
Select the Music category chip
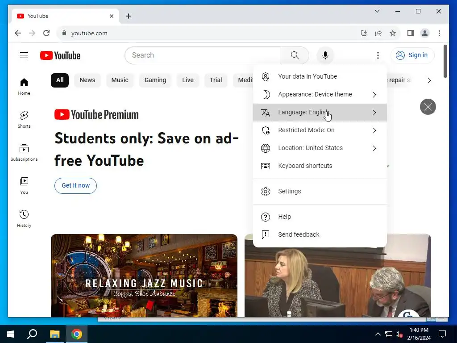pyautogui.click(x=120, y=80)
